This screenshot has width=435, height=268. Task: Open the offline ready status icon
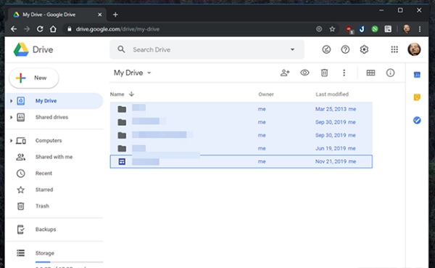click(x=326, y=49)
